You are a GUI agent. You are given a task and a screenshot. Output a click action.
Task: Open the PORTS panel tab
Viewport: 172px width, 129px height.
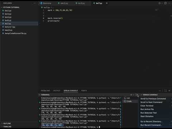pos(84,91)
